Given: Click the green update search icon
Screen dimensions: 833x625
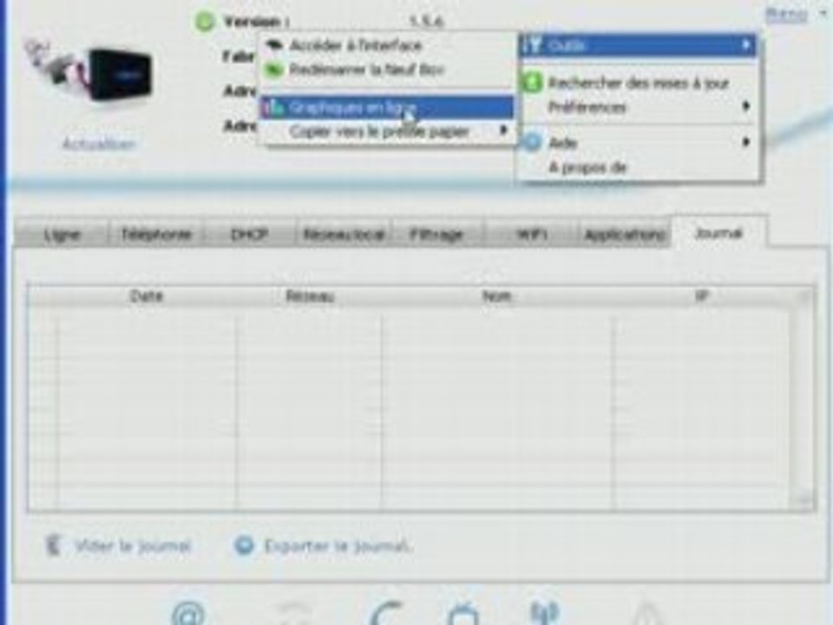Looking at the screenshot, I should (x=532, y=83).
